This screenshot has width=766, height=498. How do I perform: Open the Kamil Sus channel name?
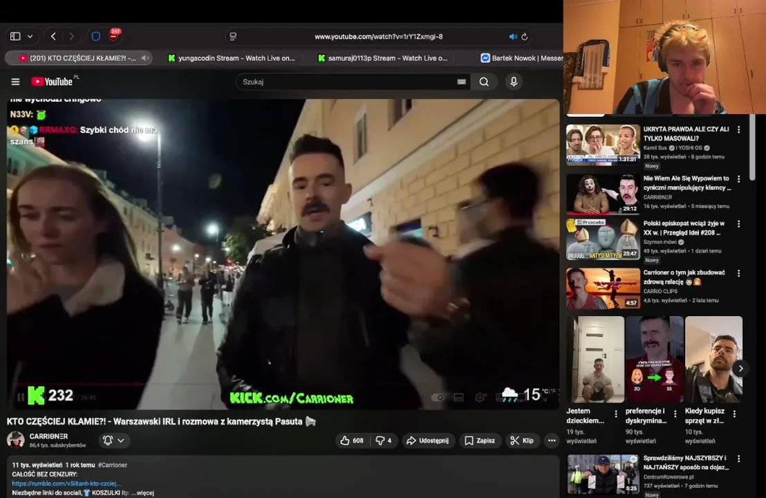point(655,147)
